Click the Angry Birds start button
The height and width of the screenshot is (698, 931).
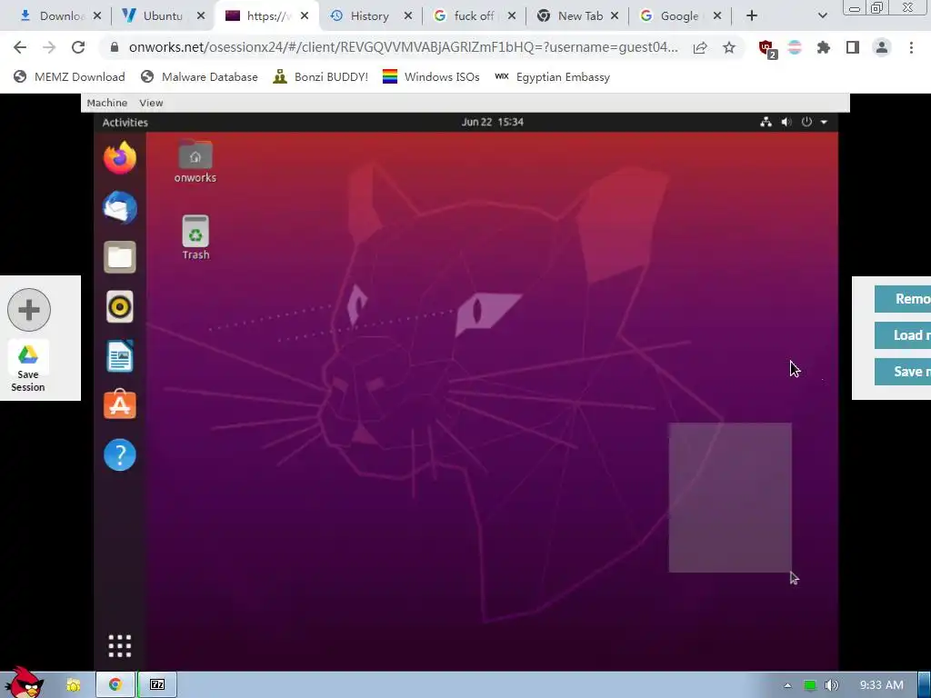click(x=24, y=683)
